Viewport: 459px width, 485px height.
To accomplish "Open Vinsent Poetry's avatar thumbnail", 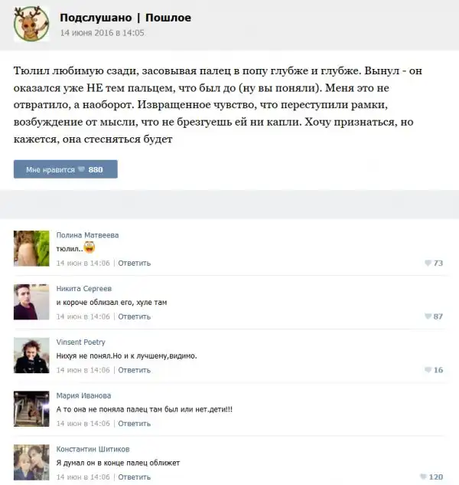I will click(x=31, y=356).
